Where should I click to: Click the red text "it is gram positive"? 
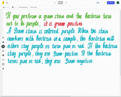[63, 24]
